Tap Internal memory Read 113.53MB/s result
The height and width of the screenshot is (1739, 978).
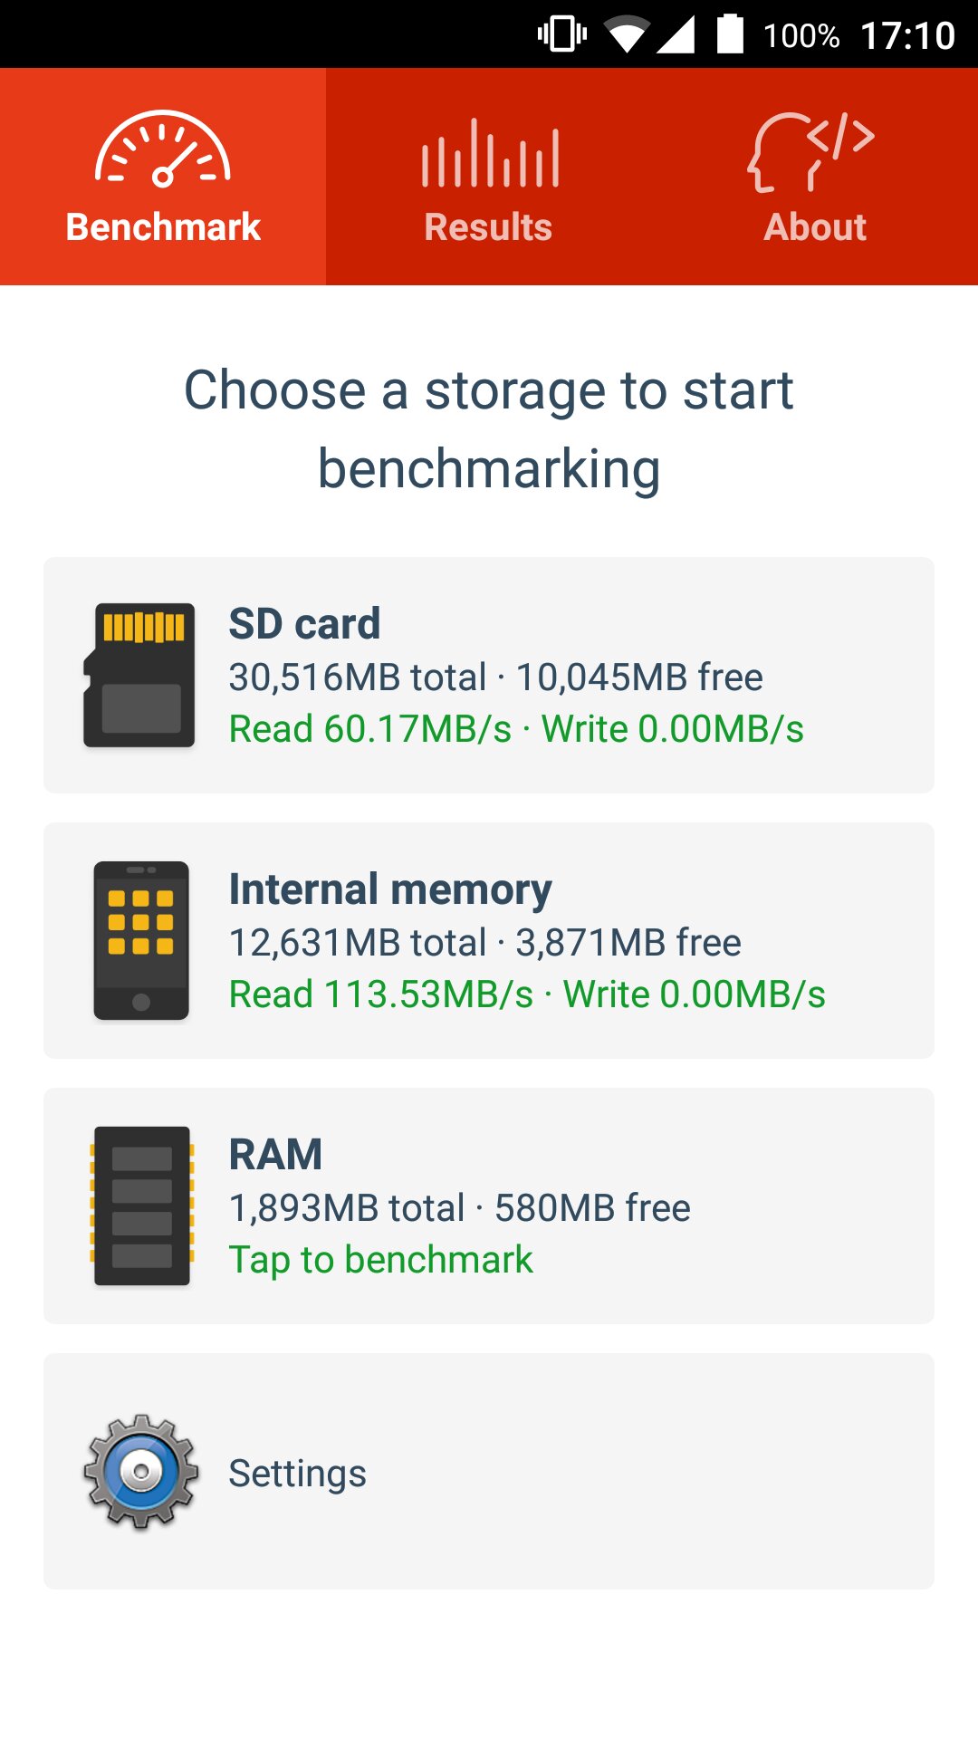click(381, 994)
